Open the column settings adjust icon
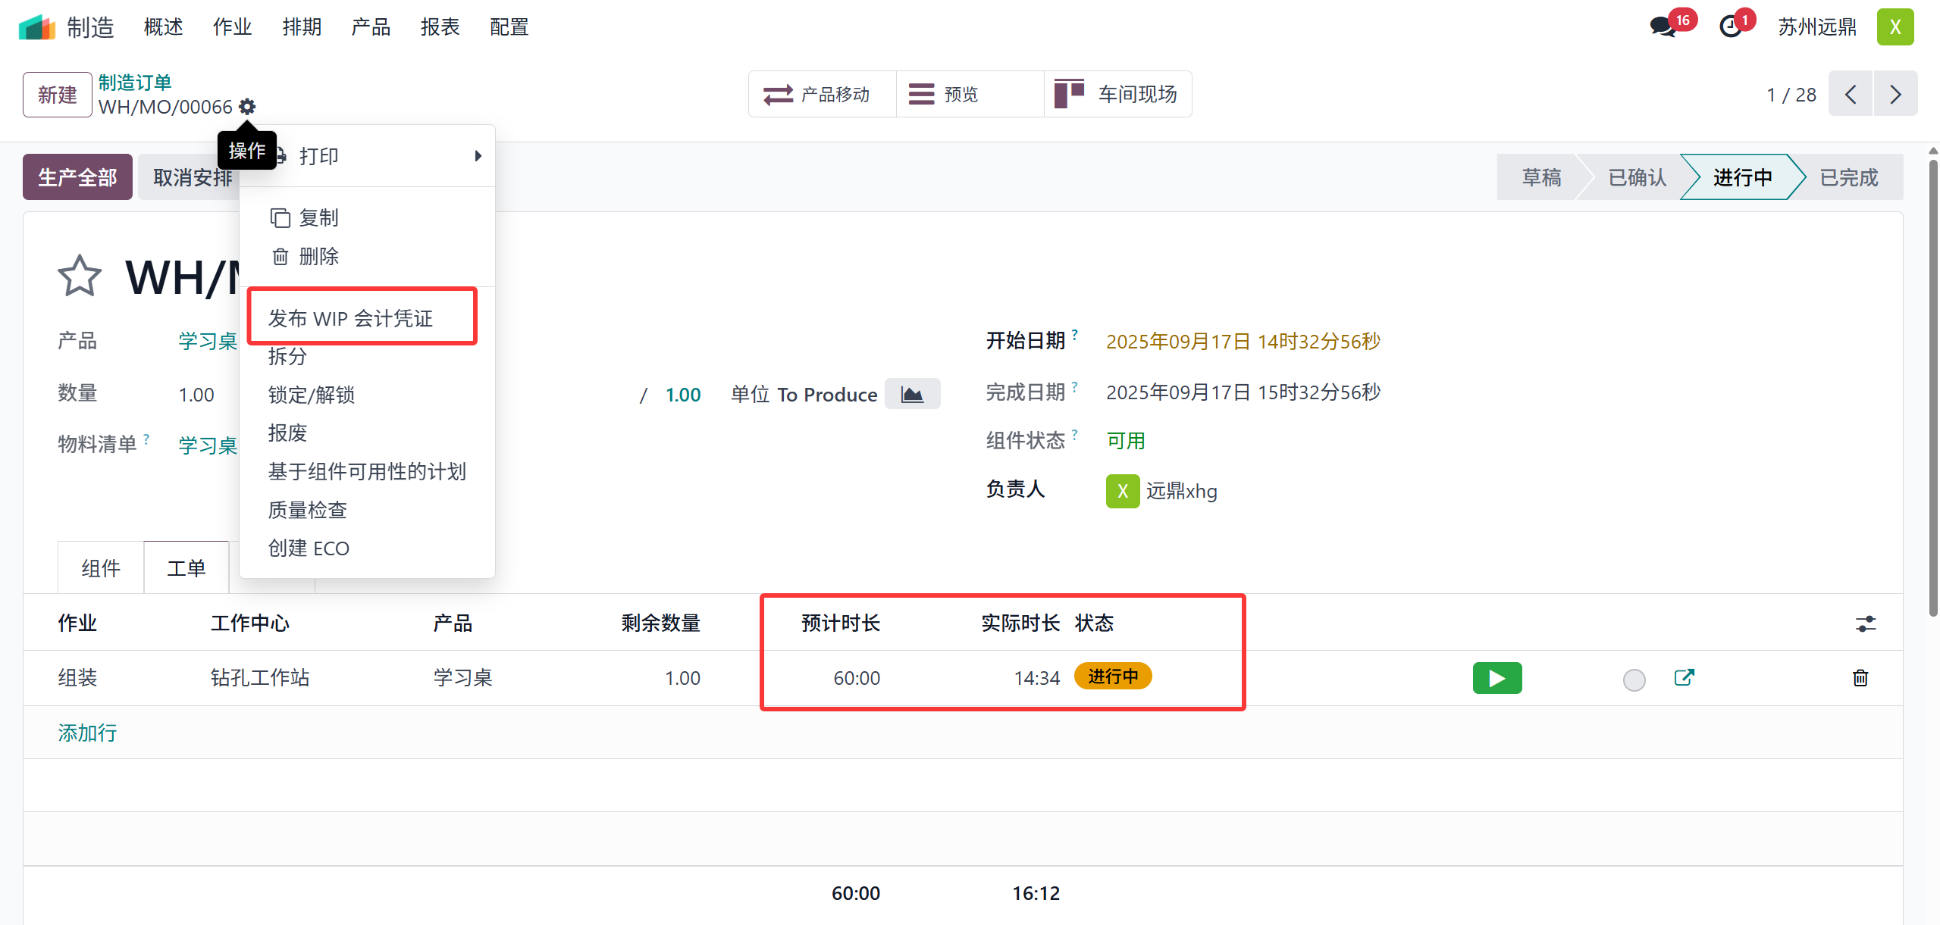1940x925 pixels. tap(1865, 623)
